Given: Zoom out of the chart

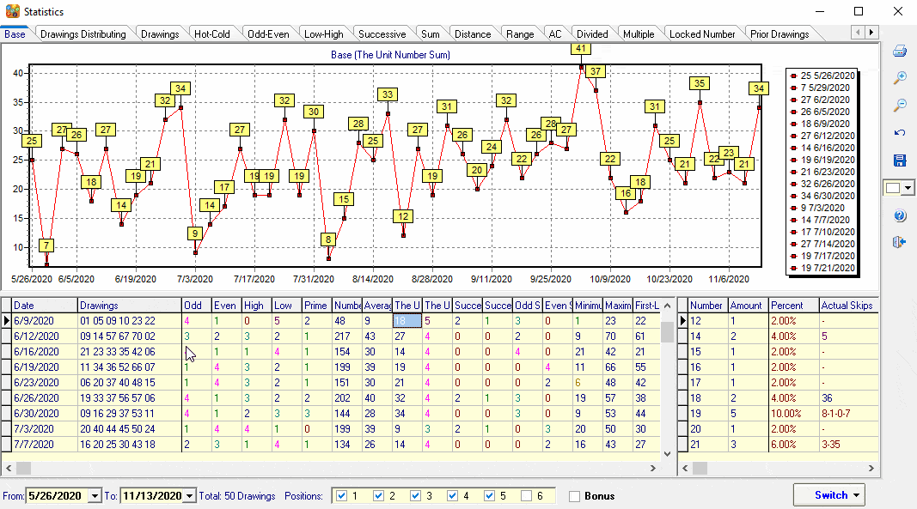Looking at the screenshot, I should click(900, 106).
